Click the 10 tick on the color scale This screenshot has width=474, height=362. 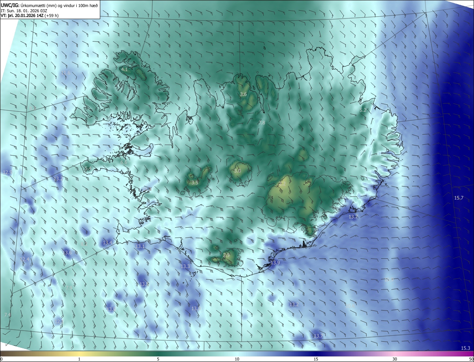click(x=237, y=359)
